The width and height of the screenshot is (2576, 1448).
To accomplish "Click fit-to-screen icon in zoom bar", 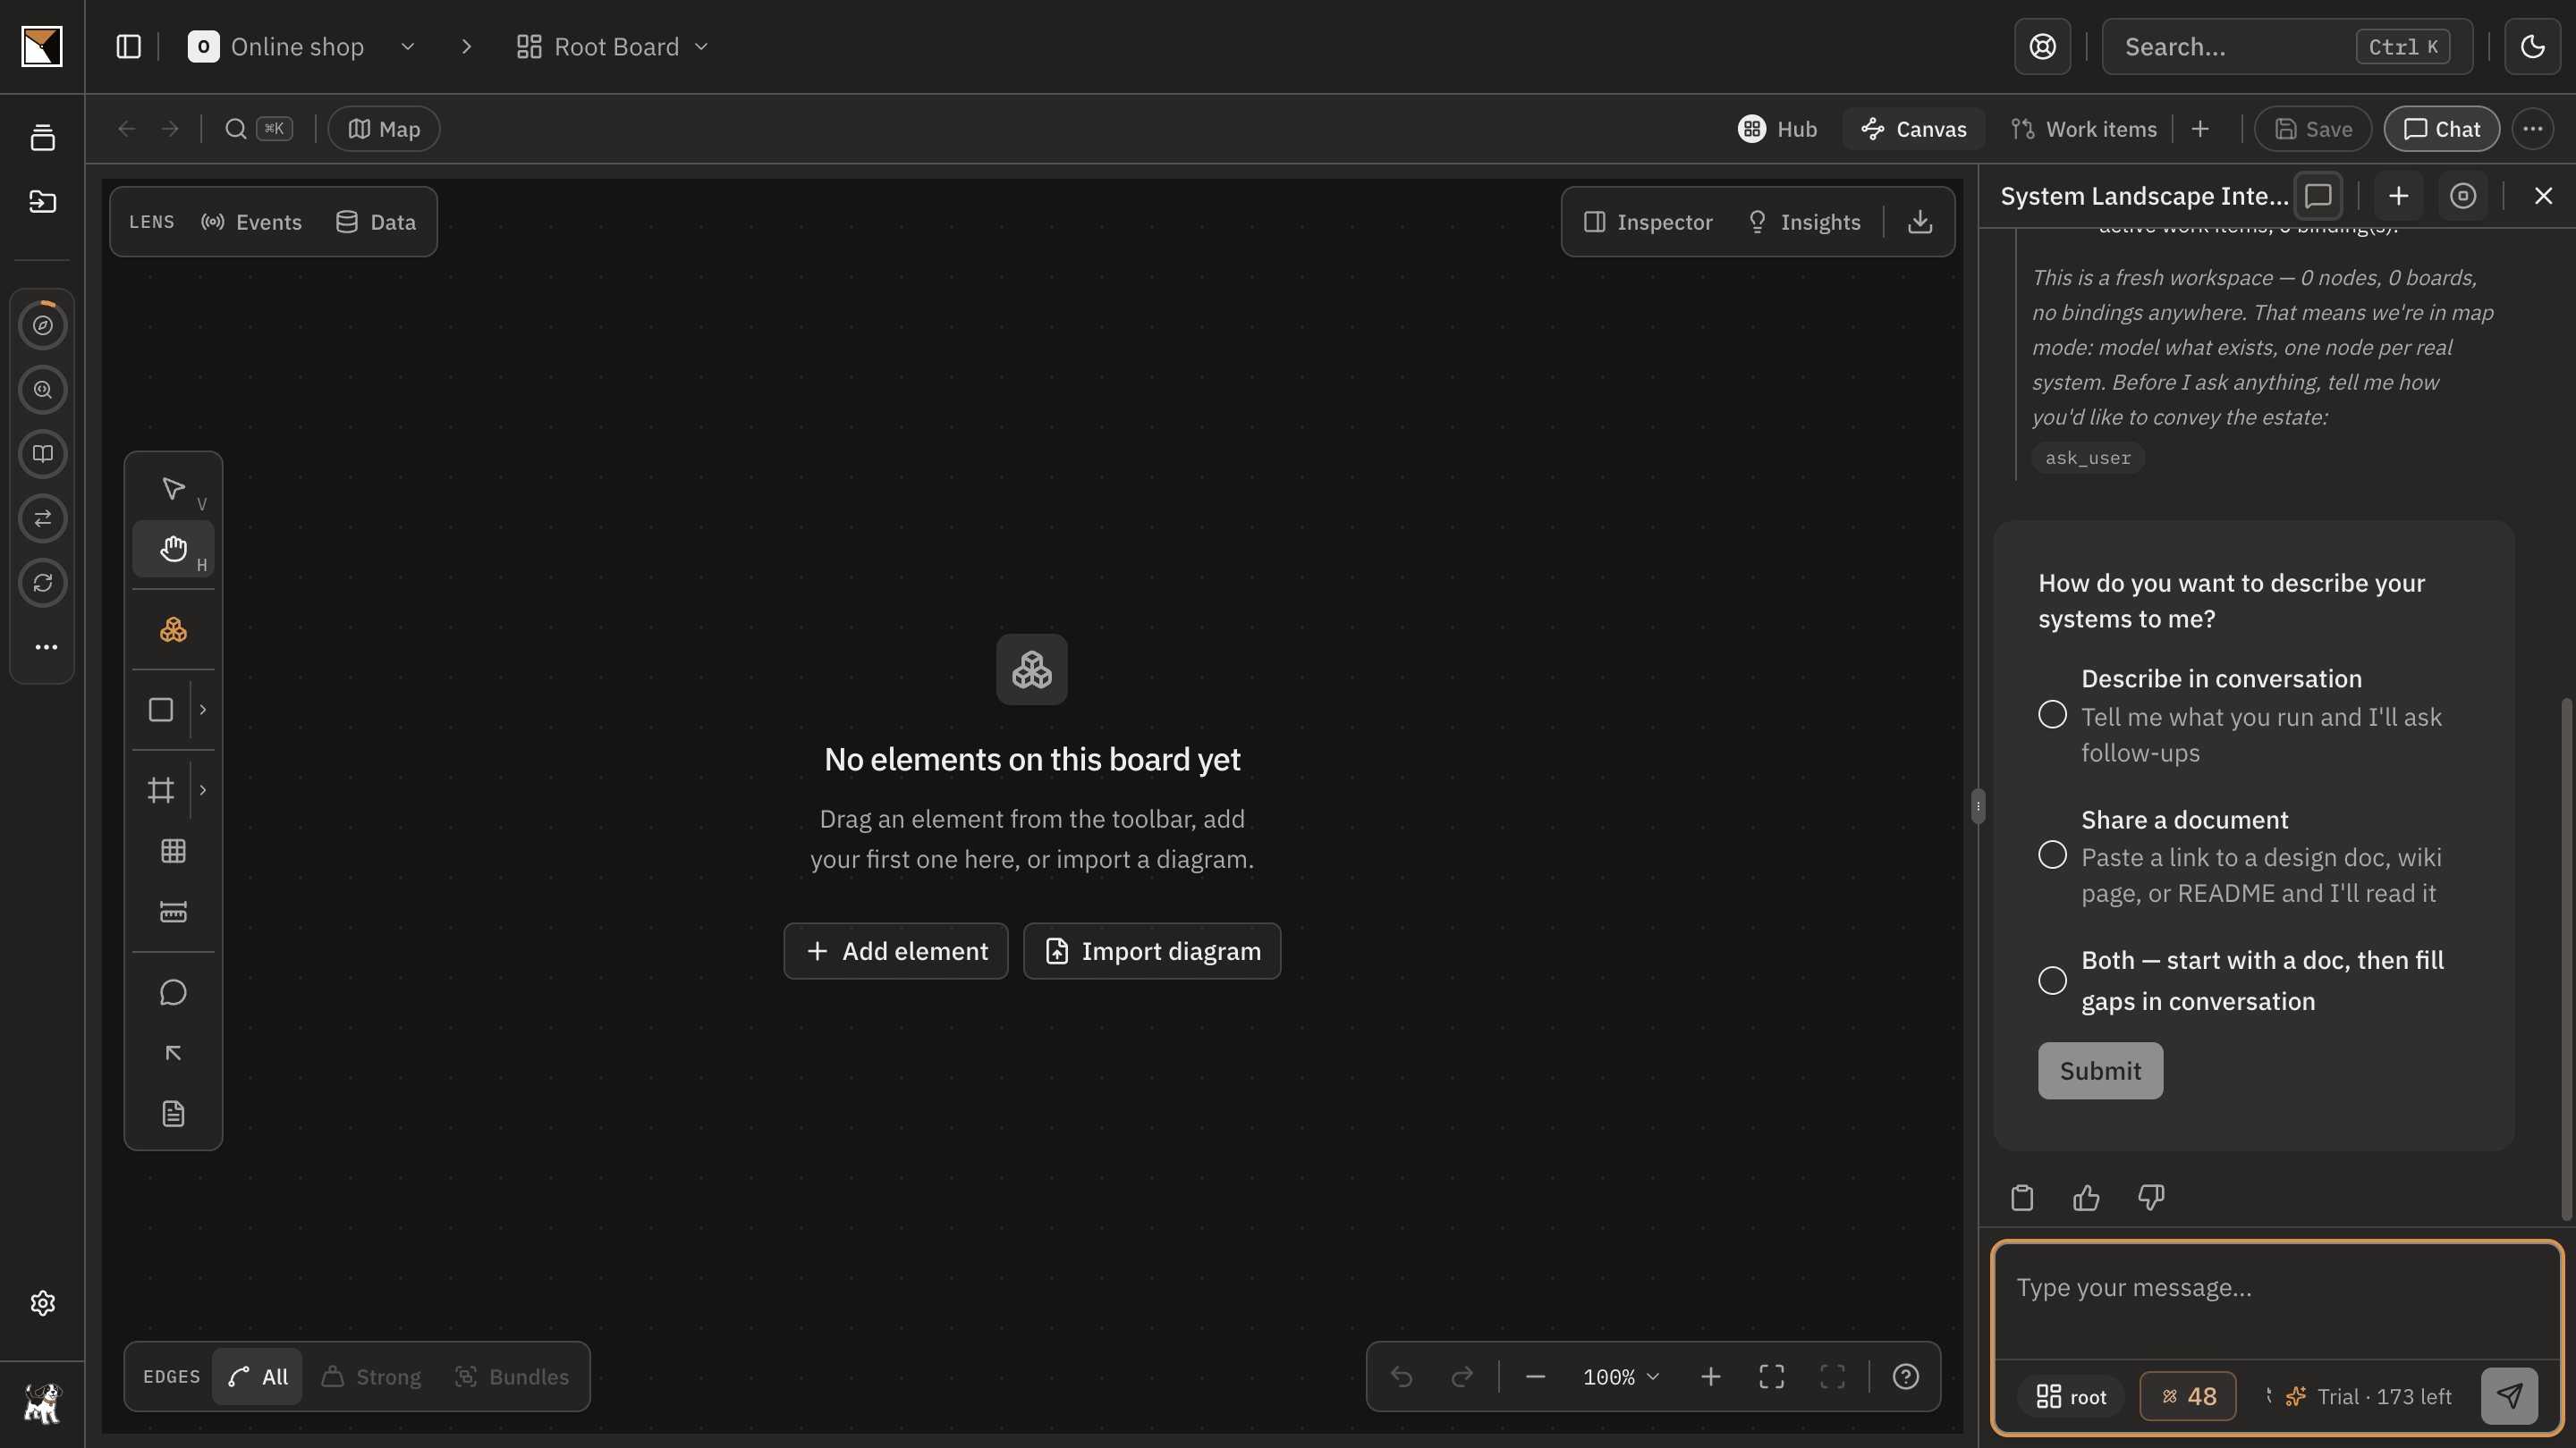I will [x=1771, y=1376].
